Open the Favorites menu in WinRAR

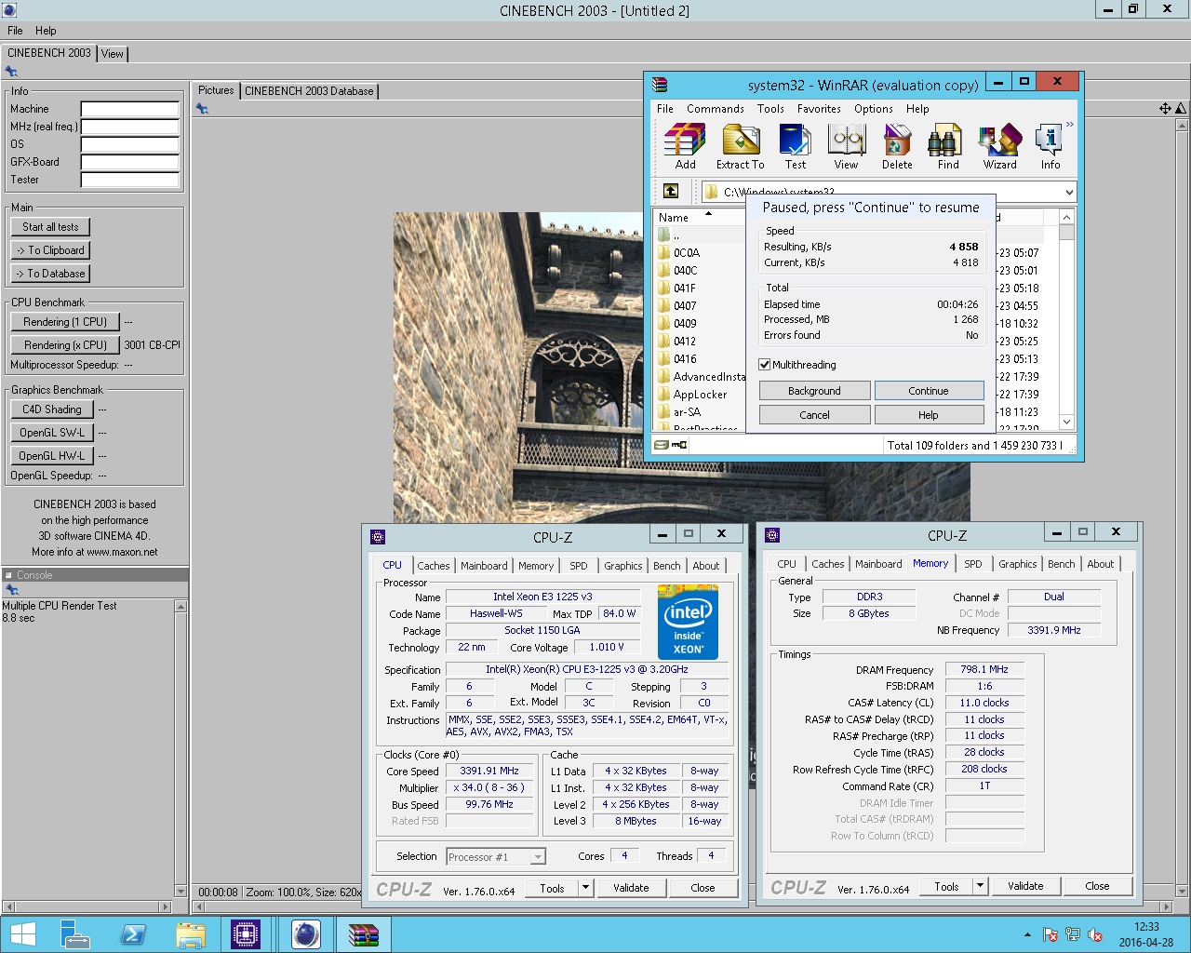[x=819, y=109]
